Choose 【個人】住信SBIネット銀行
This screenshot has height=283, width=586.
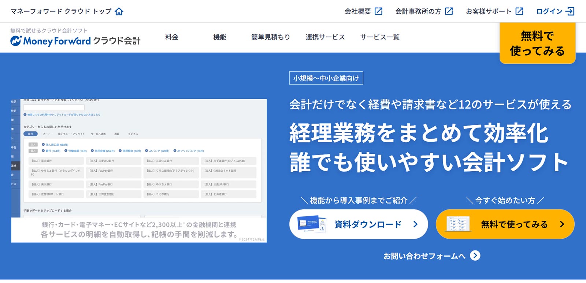coord(56,194)
